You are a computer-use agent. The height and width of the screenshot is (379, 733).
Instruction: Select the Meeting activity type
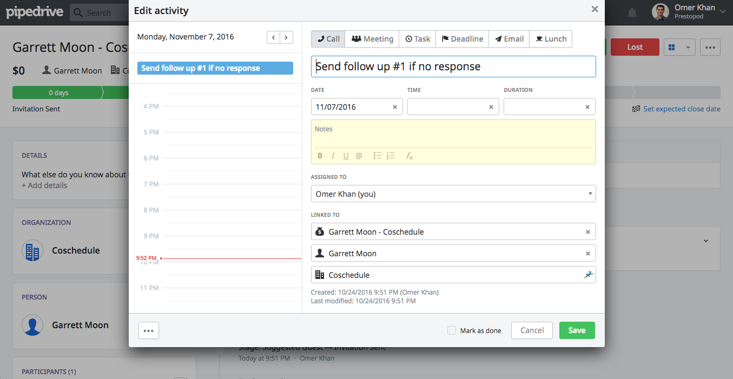tap(372, 39)
